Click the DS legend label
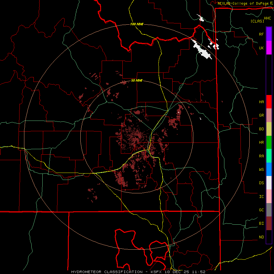 point(261,183)
